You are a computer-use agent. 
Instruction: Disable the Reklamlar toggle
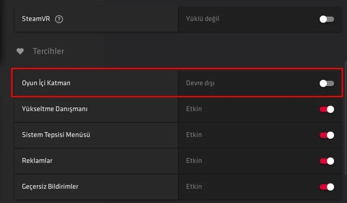click(x=326, y=161)
